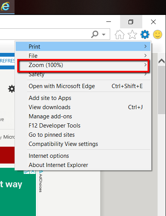Open the File submenu
The height and width of the screenshot is (216, 166).
point(83,56)
